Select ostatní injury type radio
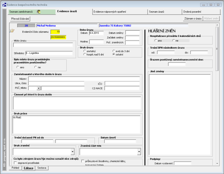The width and height of the screenshot is (224, 174). [x=114, y=55]
